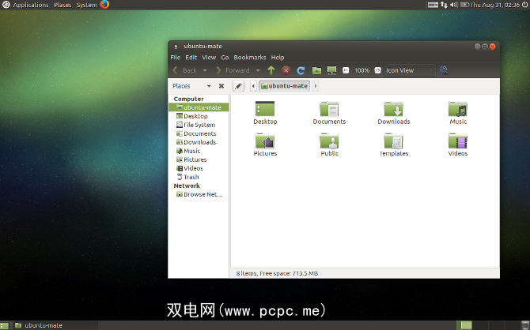
Task: Open the Videos folder icon
Action: click(x=458, y=144)
